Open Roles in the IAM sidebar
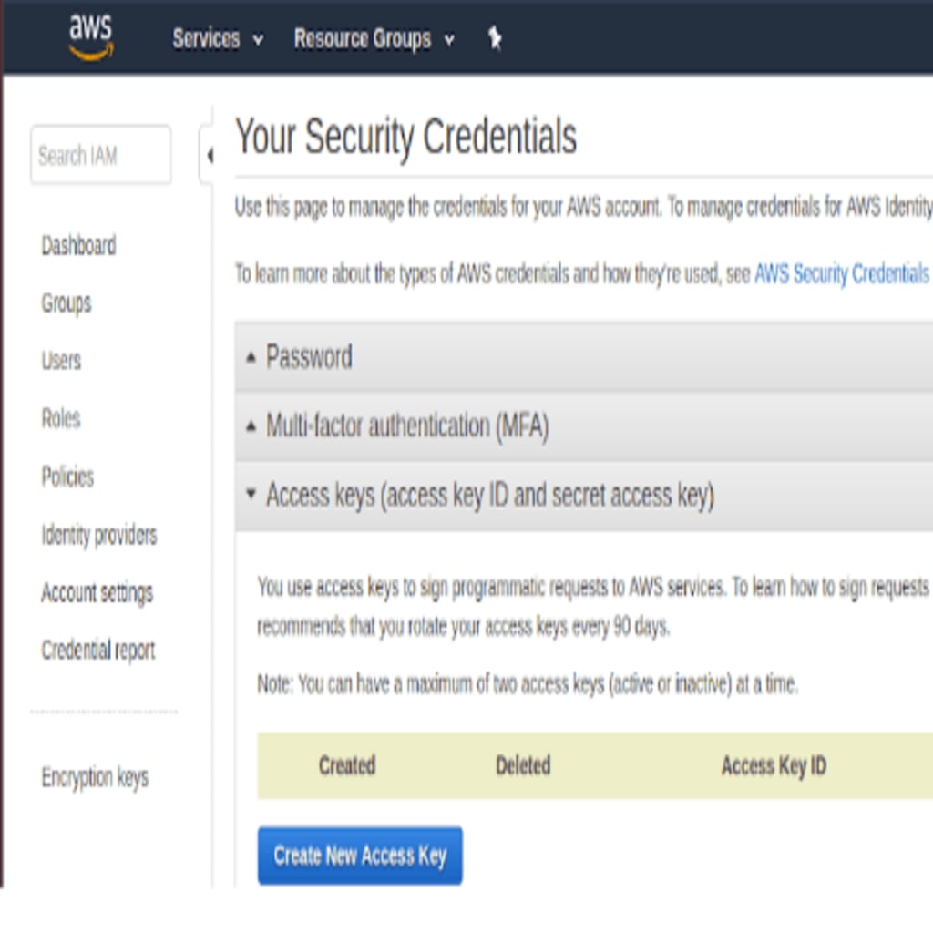This screenshot has height=933, width=933. (x=61, y=418)
